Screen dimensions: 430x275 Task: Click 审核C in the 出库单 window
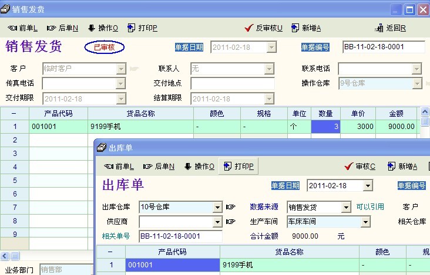click(360, 167)
